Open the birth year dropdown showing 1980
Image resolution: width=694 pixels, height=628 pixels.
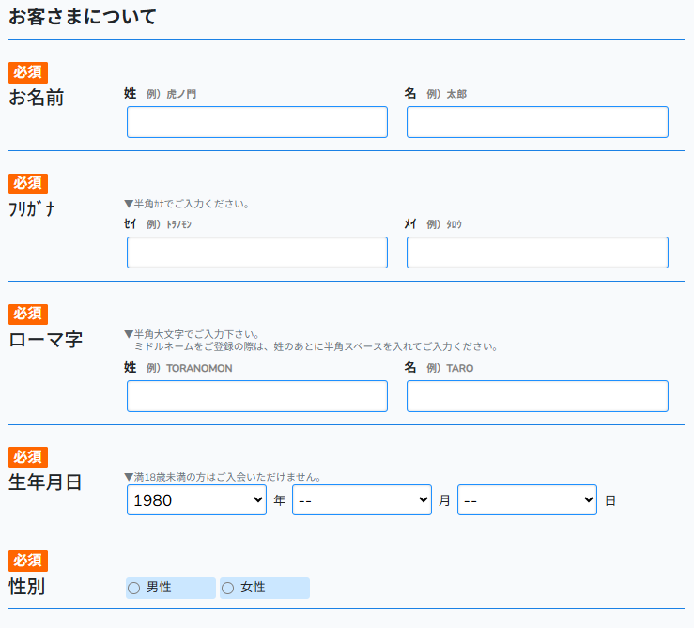(x=196, y=500)
